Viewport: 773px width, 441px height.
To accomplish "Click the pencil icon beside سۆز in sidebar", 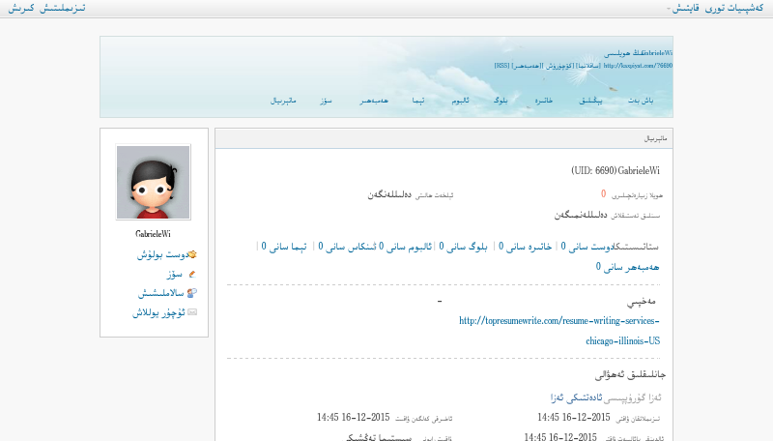I will click(192, 274).
